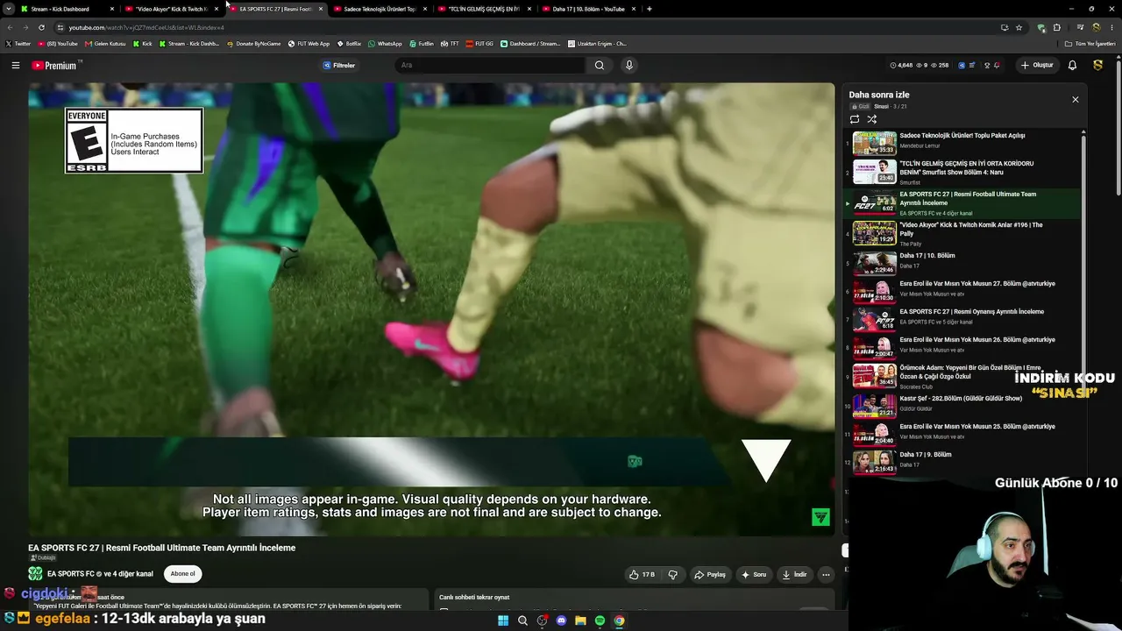Share video via Paylaş button

point(710,575)
